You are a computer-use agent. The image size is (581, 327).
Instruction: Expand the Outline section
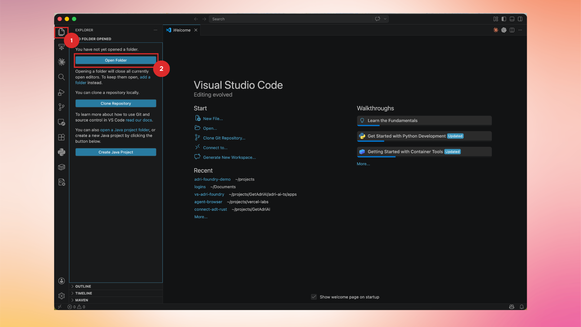click(83, 286)
